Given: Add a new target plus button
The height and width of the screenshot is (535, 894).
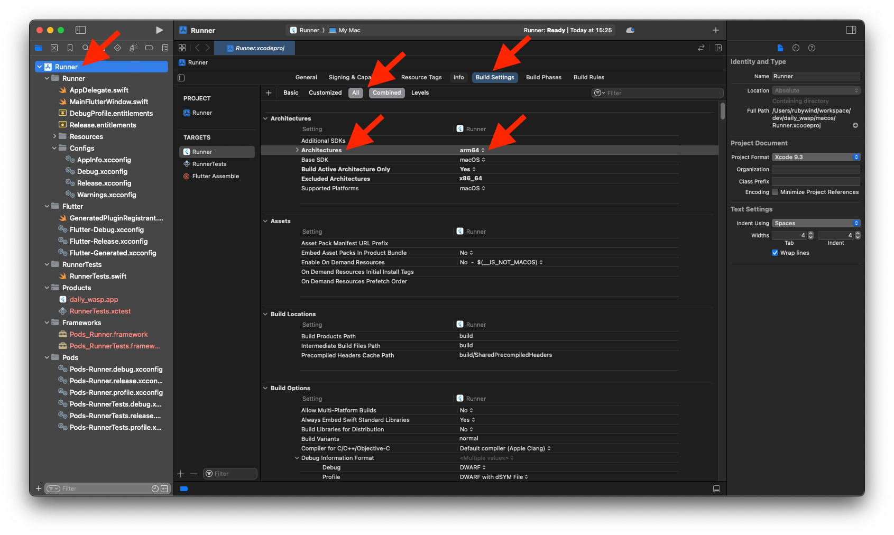Looking at the screenshot, I should click(x=181, y=474).
